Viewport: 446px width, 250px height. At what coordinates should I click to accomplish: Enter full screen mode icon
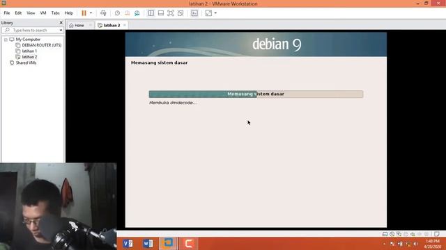tap(170, 13)
